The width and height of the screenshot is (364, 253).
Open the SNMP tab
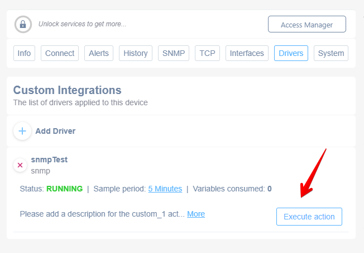click(x=174, y=53)
